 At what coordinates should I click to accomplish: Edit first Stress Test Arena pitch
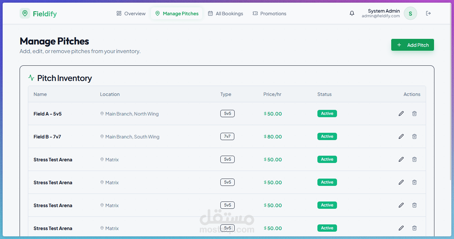coord(401,159)
